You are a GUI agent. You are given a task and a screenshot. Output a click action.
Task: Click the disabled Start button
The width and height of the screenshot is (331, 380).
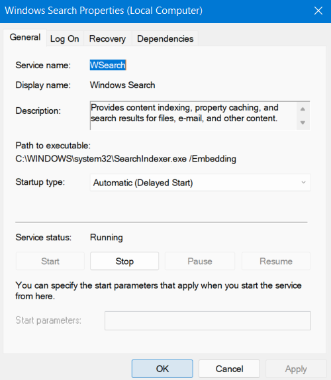[50, 261]
